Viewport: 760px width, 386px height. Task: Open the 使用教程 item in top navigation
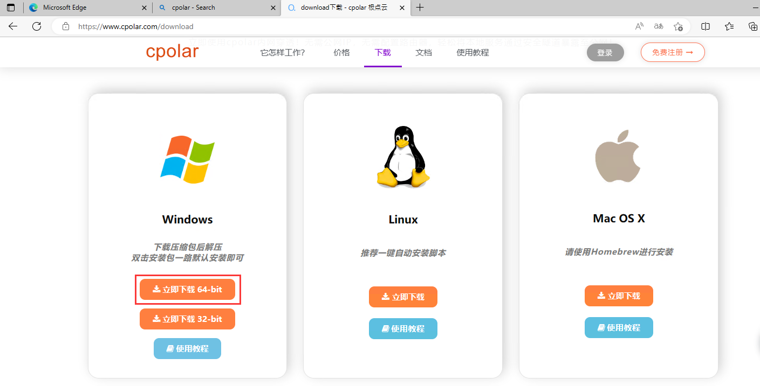[473, 52]
